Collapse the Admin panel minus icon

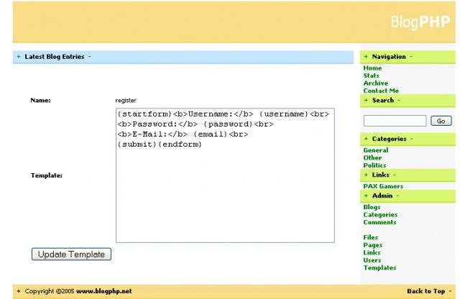pos(397,195)
